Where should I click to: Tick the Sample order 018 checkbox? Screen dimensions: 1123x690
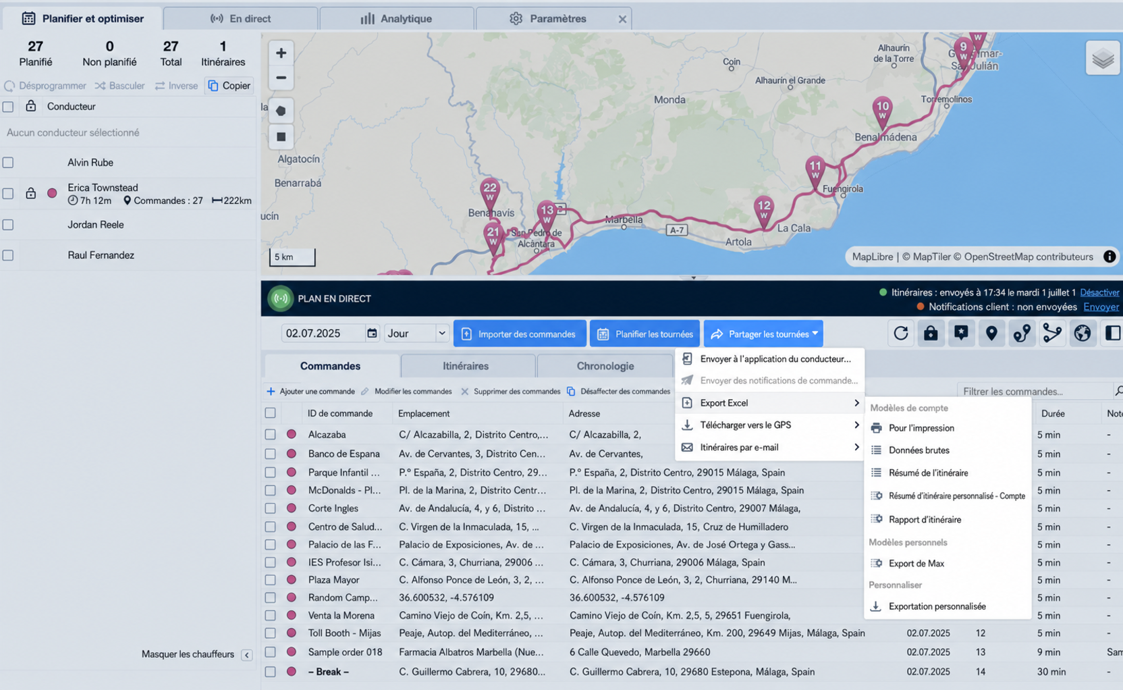(x=270, y=652)
